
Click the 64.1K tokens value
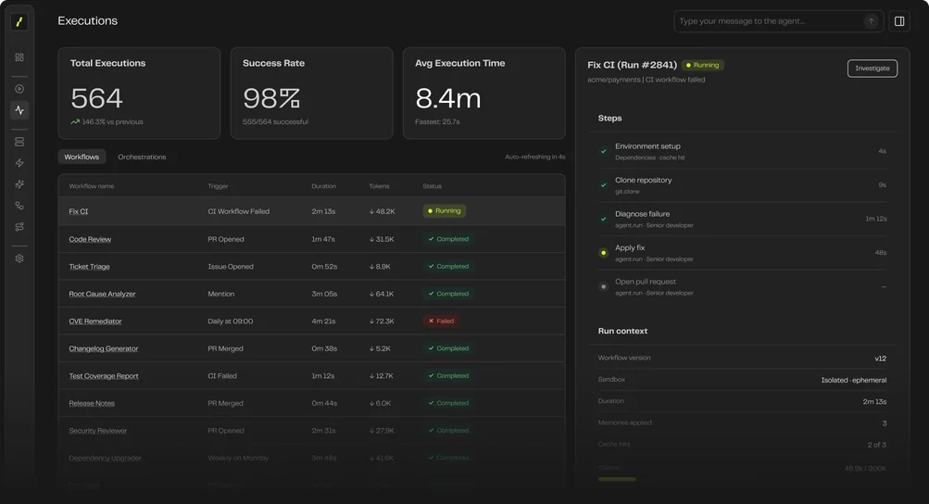click(x=382, y=294)
